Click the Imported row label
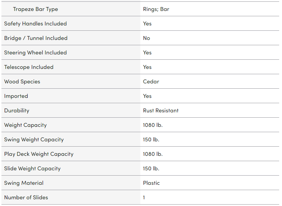This screenshot has height=206, width=282. 16,96
